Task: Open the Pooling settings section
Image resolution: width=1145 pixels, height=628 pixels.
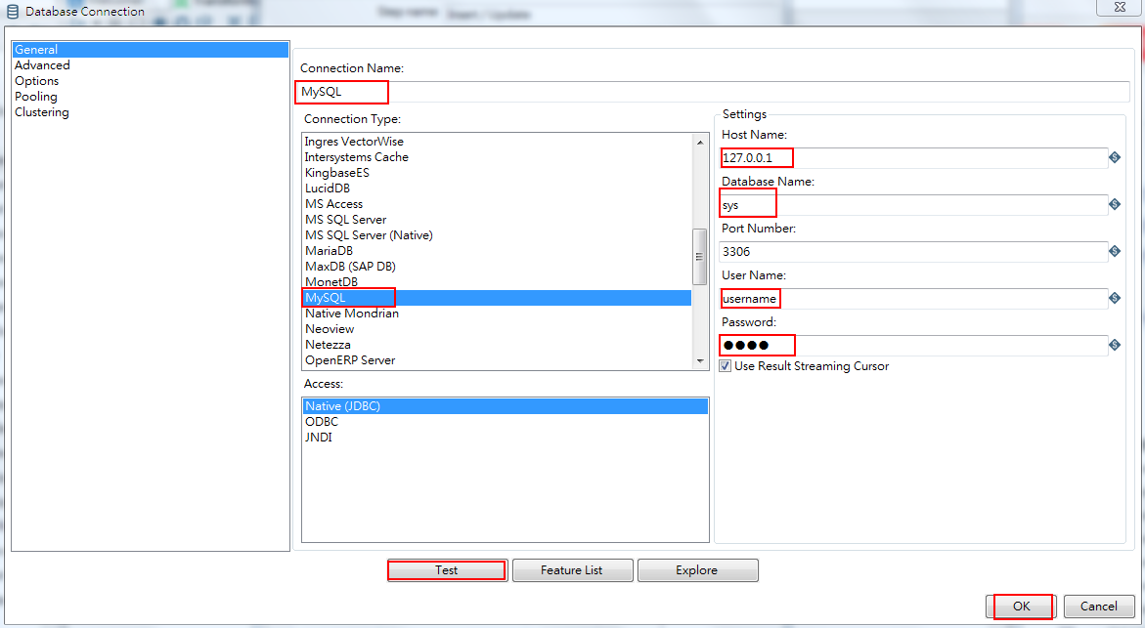Action: coord(35,96)
